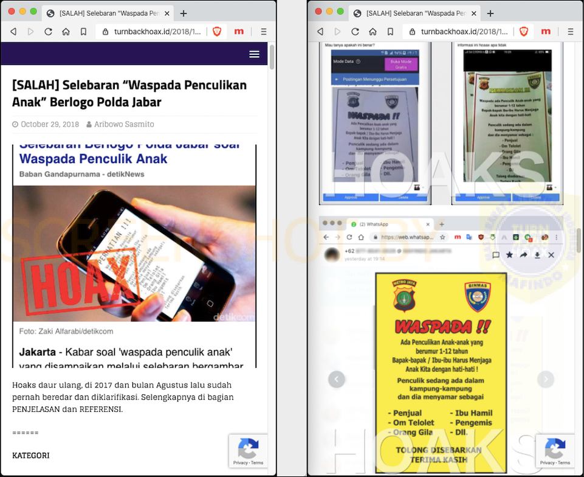Click the forward arrow in WhatsApp viewer

(523, 255)
